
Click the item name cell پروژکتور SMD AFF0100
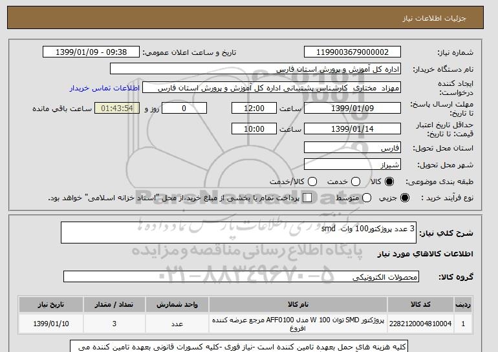tap(298, 324)
